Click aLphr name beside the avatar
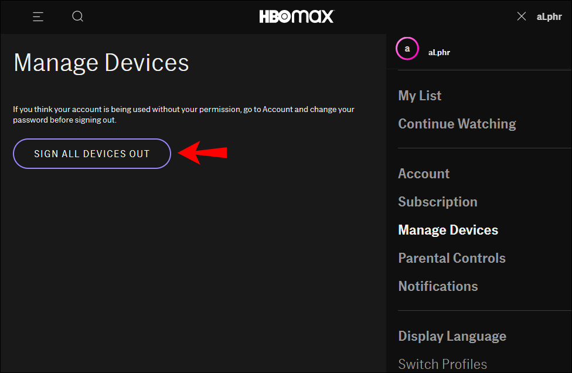Viewport: 572px width, 373px height. 439,53
